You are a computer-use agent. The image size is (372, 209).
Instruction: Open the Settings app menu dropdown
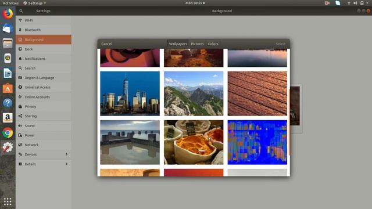click(35, 3)
